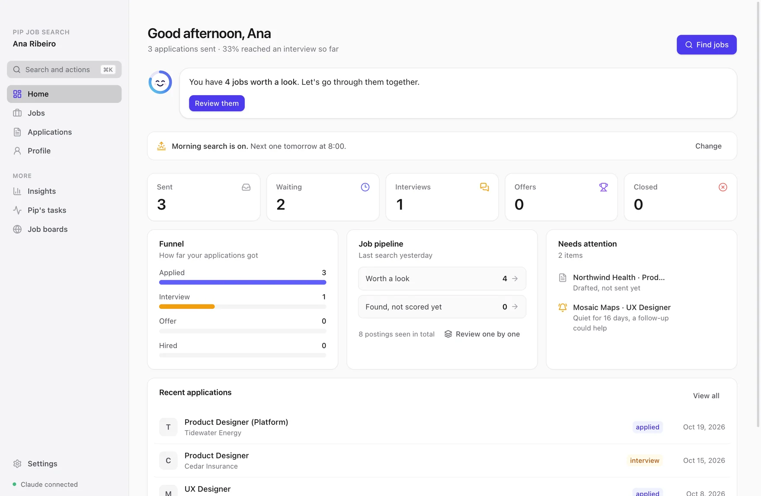Viewport: 761px width, 496px height.
Task: Click the activity pulse icon for Pip's tasks
Action: click(17, 210)
